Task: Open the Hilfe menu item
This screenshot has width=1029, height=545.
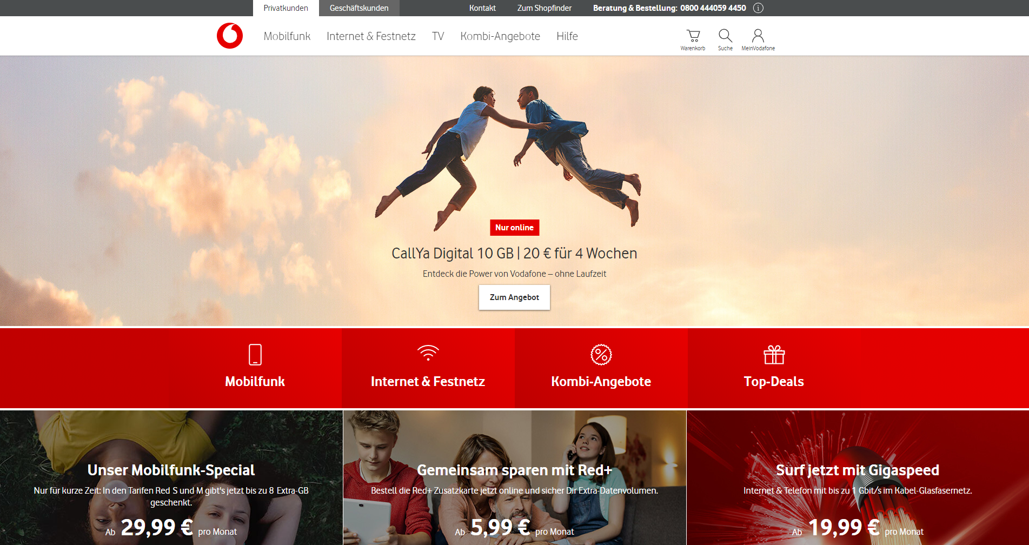Action: coord(567,36)
